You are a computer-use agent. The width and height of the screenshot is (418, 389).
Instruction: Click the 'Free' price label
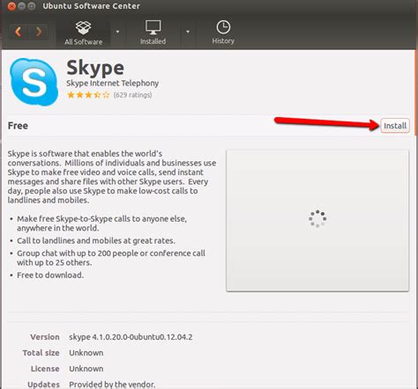[x=18, y=126]
